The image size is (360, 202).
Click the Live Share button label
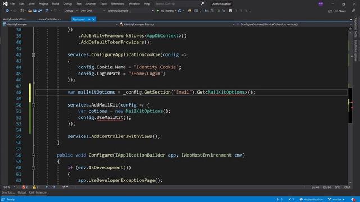click(x=339, y=11)
